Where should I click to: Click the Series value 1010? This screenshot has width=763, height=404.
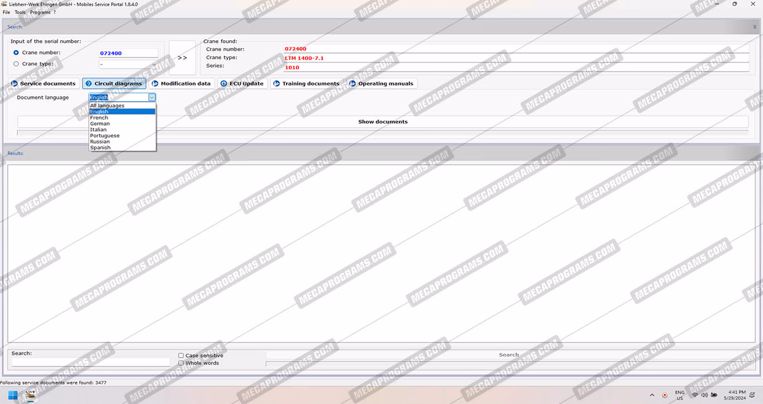292,68
